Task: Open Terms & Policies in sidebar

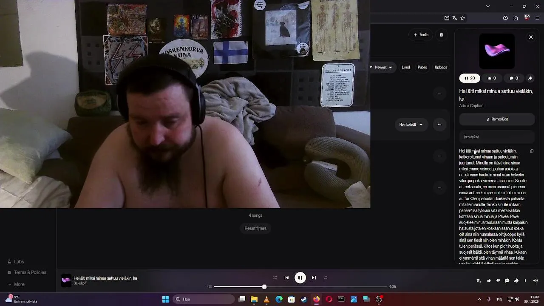Action: [27, 272]
